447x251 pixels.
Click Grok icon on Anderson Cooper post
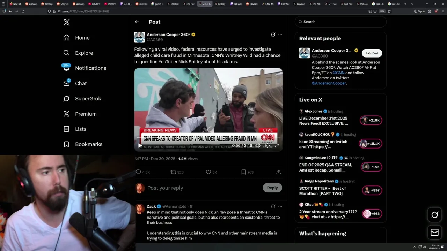[273, 35]
